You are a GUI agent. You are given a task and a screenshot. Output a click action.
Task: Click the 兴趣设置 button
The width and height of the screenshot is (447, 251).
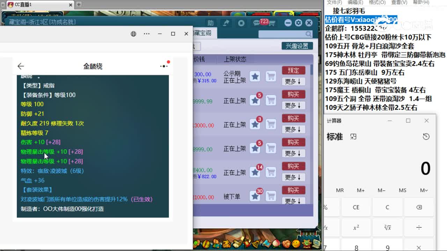click(x=297, y=46)
